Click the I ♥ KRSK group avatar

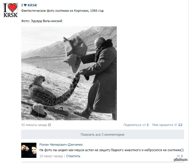[11, 10]
